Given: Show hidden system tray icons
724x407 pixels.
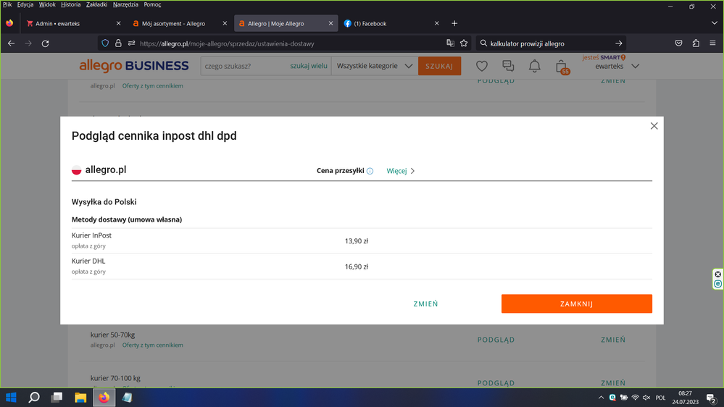Looking at the screenshot, I should [x=601, y=398].
